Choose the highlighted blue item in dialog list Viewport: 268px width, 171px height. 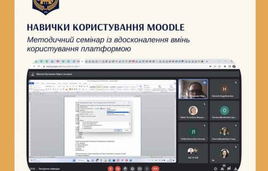(x=118, y=112)
